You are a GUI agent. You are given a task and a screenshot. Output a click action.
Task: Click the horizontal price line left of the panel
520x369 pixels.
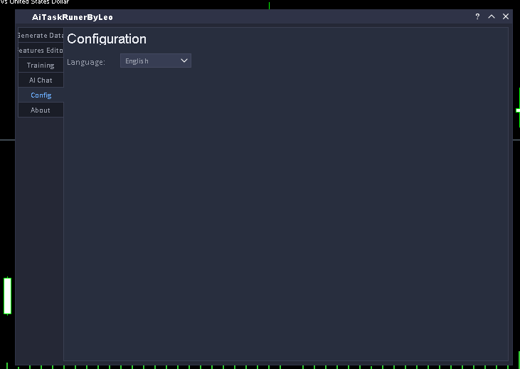pyautogui.click(x=7, y=140)
